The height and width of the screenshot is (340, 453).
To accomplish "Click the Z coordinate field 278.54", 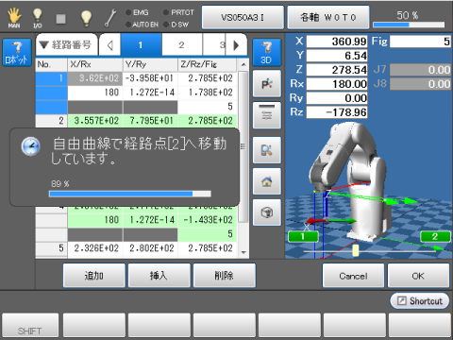I will click(337, 70).
